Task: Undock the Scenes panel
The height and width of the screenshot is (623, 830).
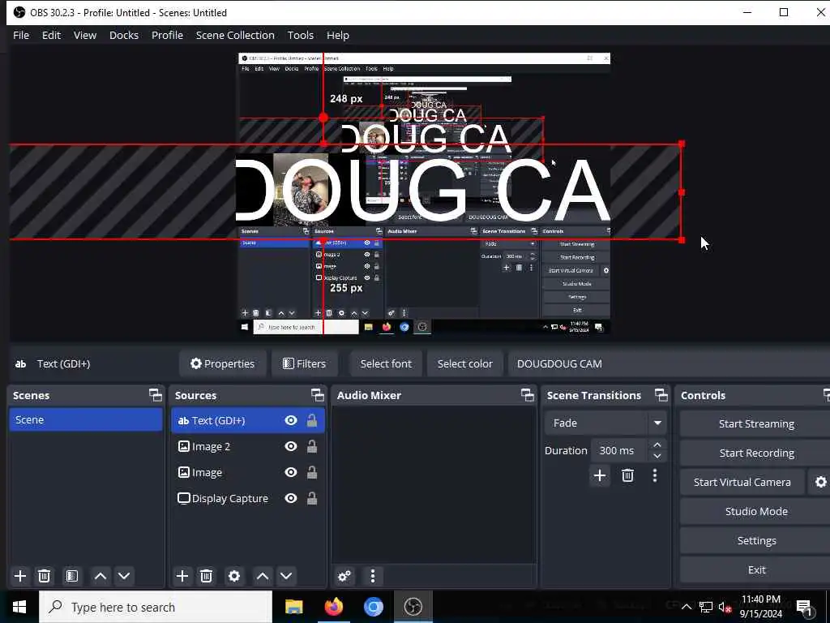Action: 155,395
